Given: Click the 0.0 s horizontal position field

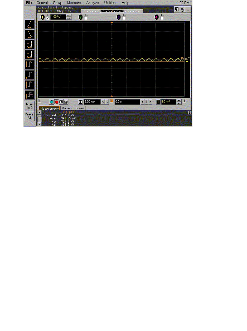Looking at the screenshot, I should (127, 102).
